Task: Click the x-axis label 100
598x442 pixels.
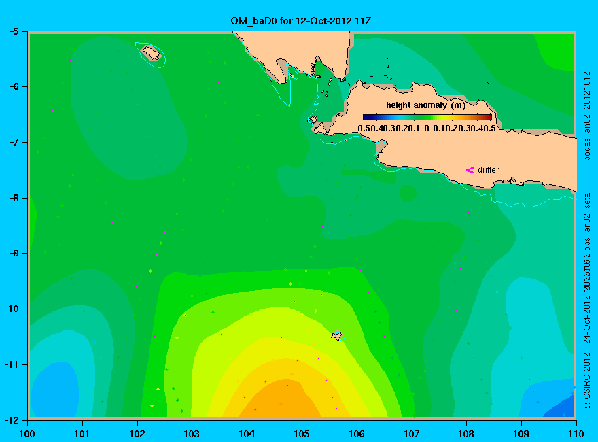Action: (27, 434)
